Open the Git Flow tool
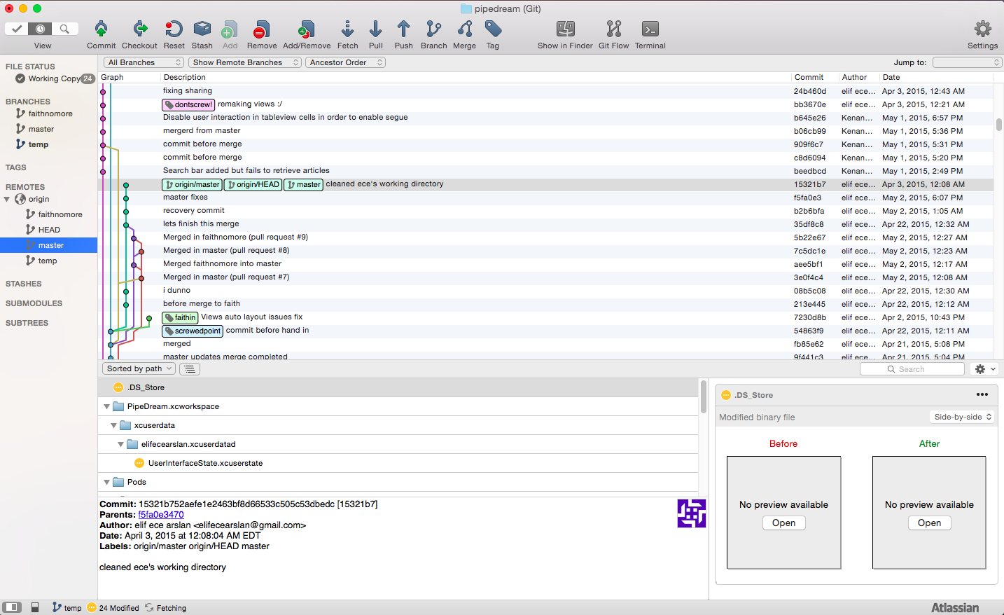This screenshot has height=615, width=1004. [x=613, y=29]
